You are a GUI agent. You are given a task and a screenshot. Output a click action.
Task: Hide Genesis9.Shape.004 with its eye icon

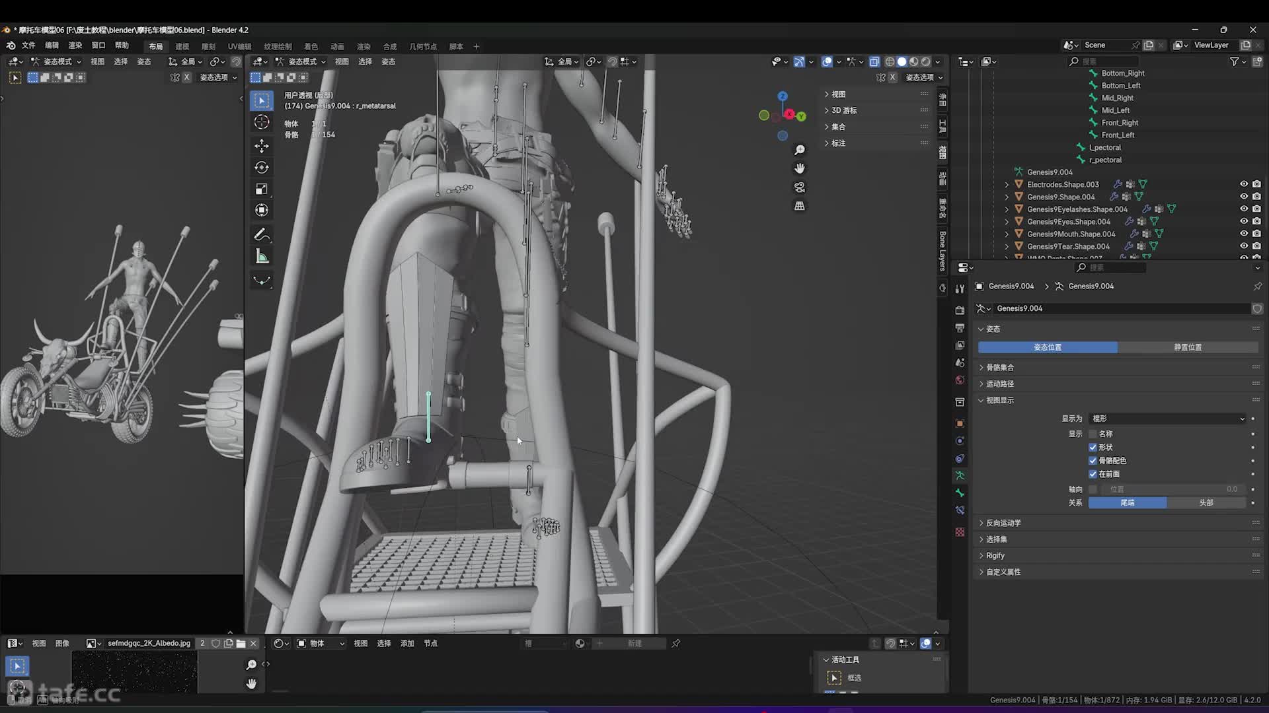point(1243,197)
